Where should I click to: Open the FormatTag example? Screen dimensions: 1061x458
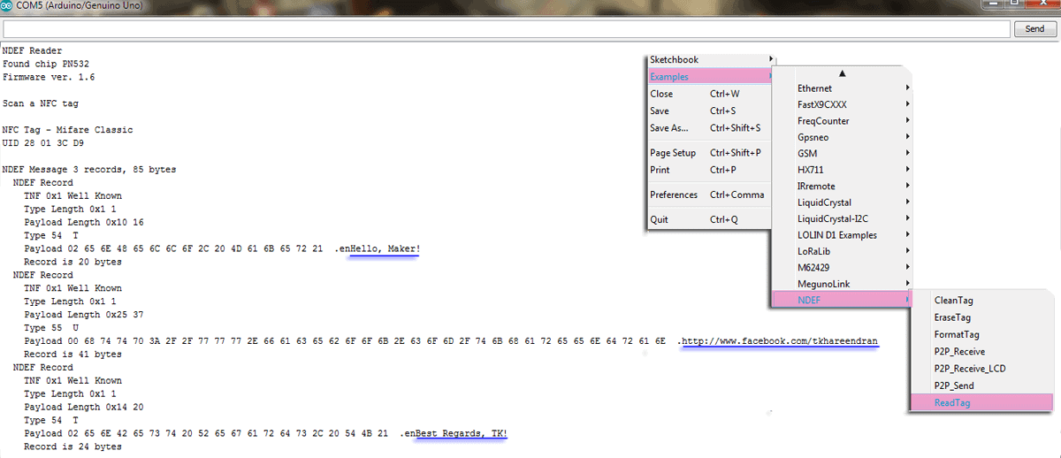981,335
